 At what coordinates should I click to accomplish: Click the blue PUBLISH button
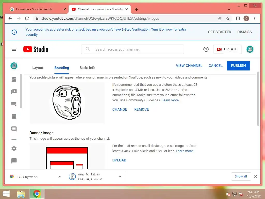pos(238,66)
